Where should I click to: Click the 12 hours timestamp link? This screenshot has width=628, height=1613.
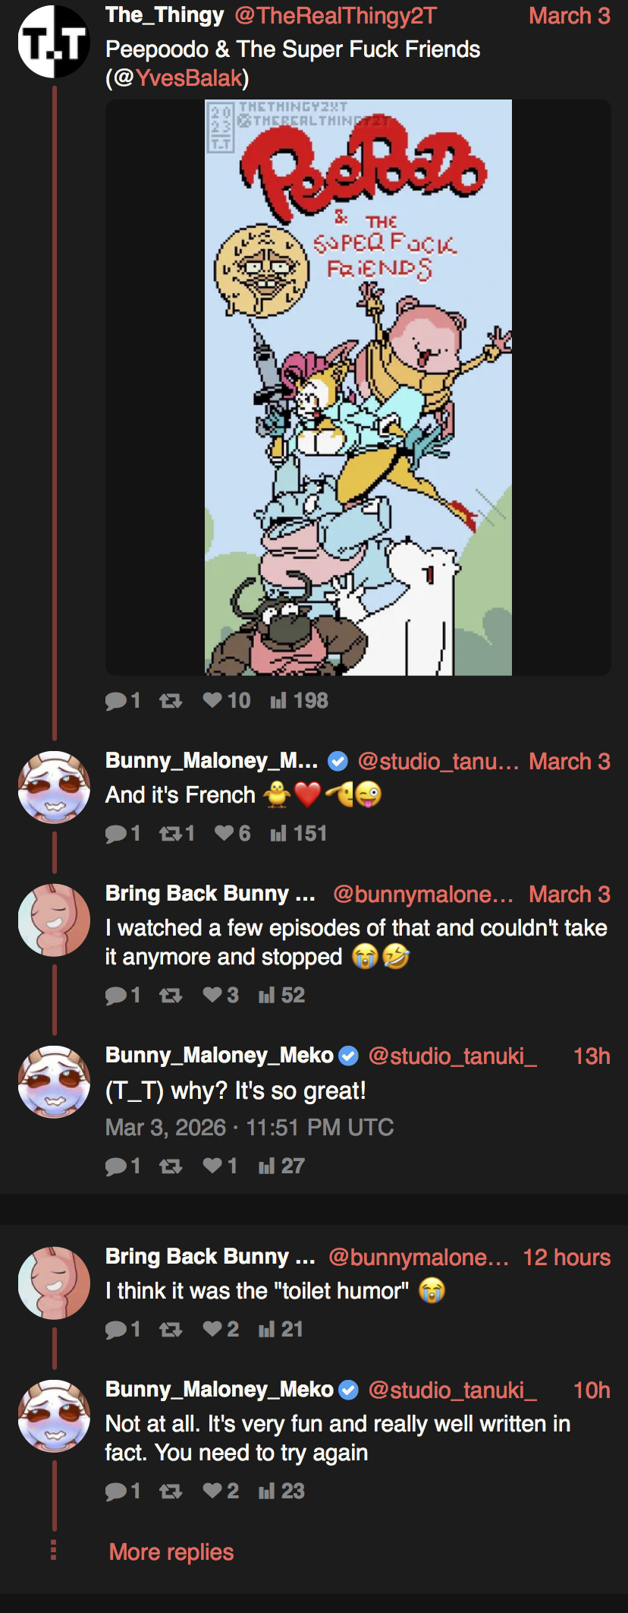[x=566, y=1258]
